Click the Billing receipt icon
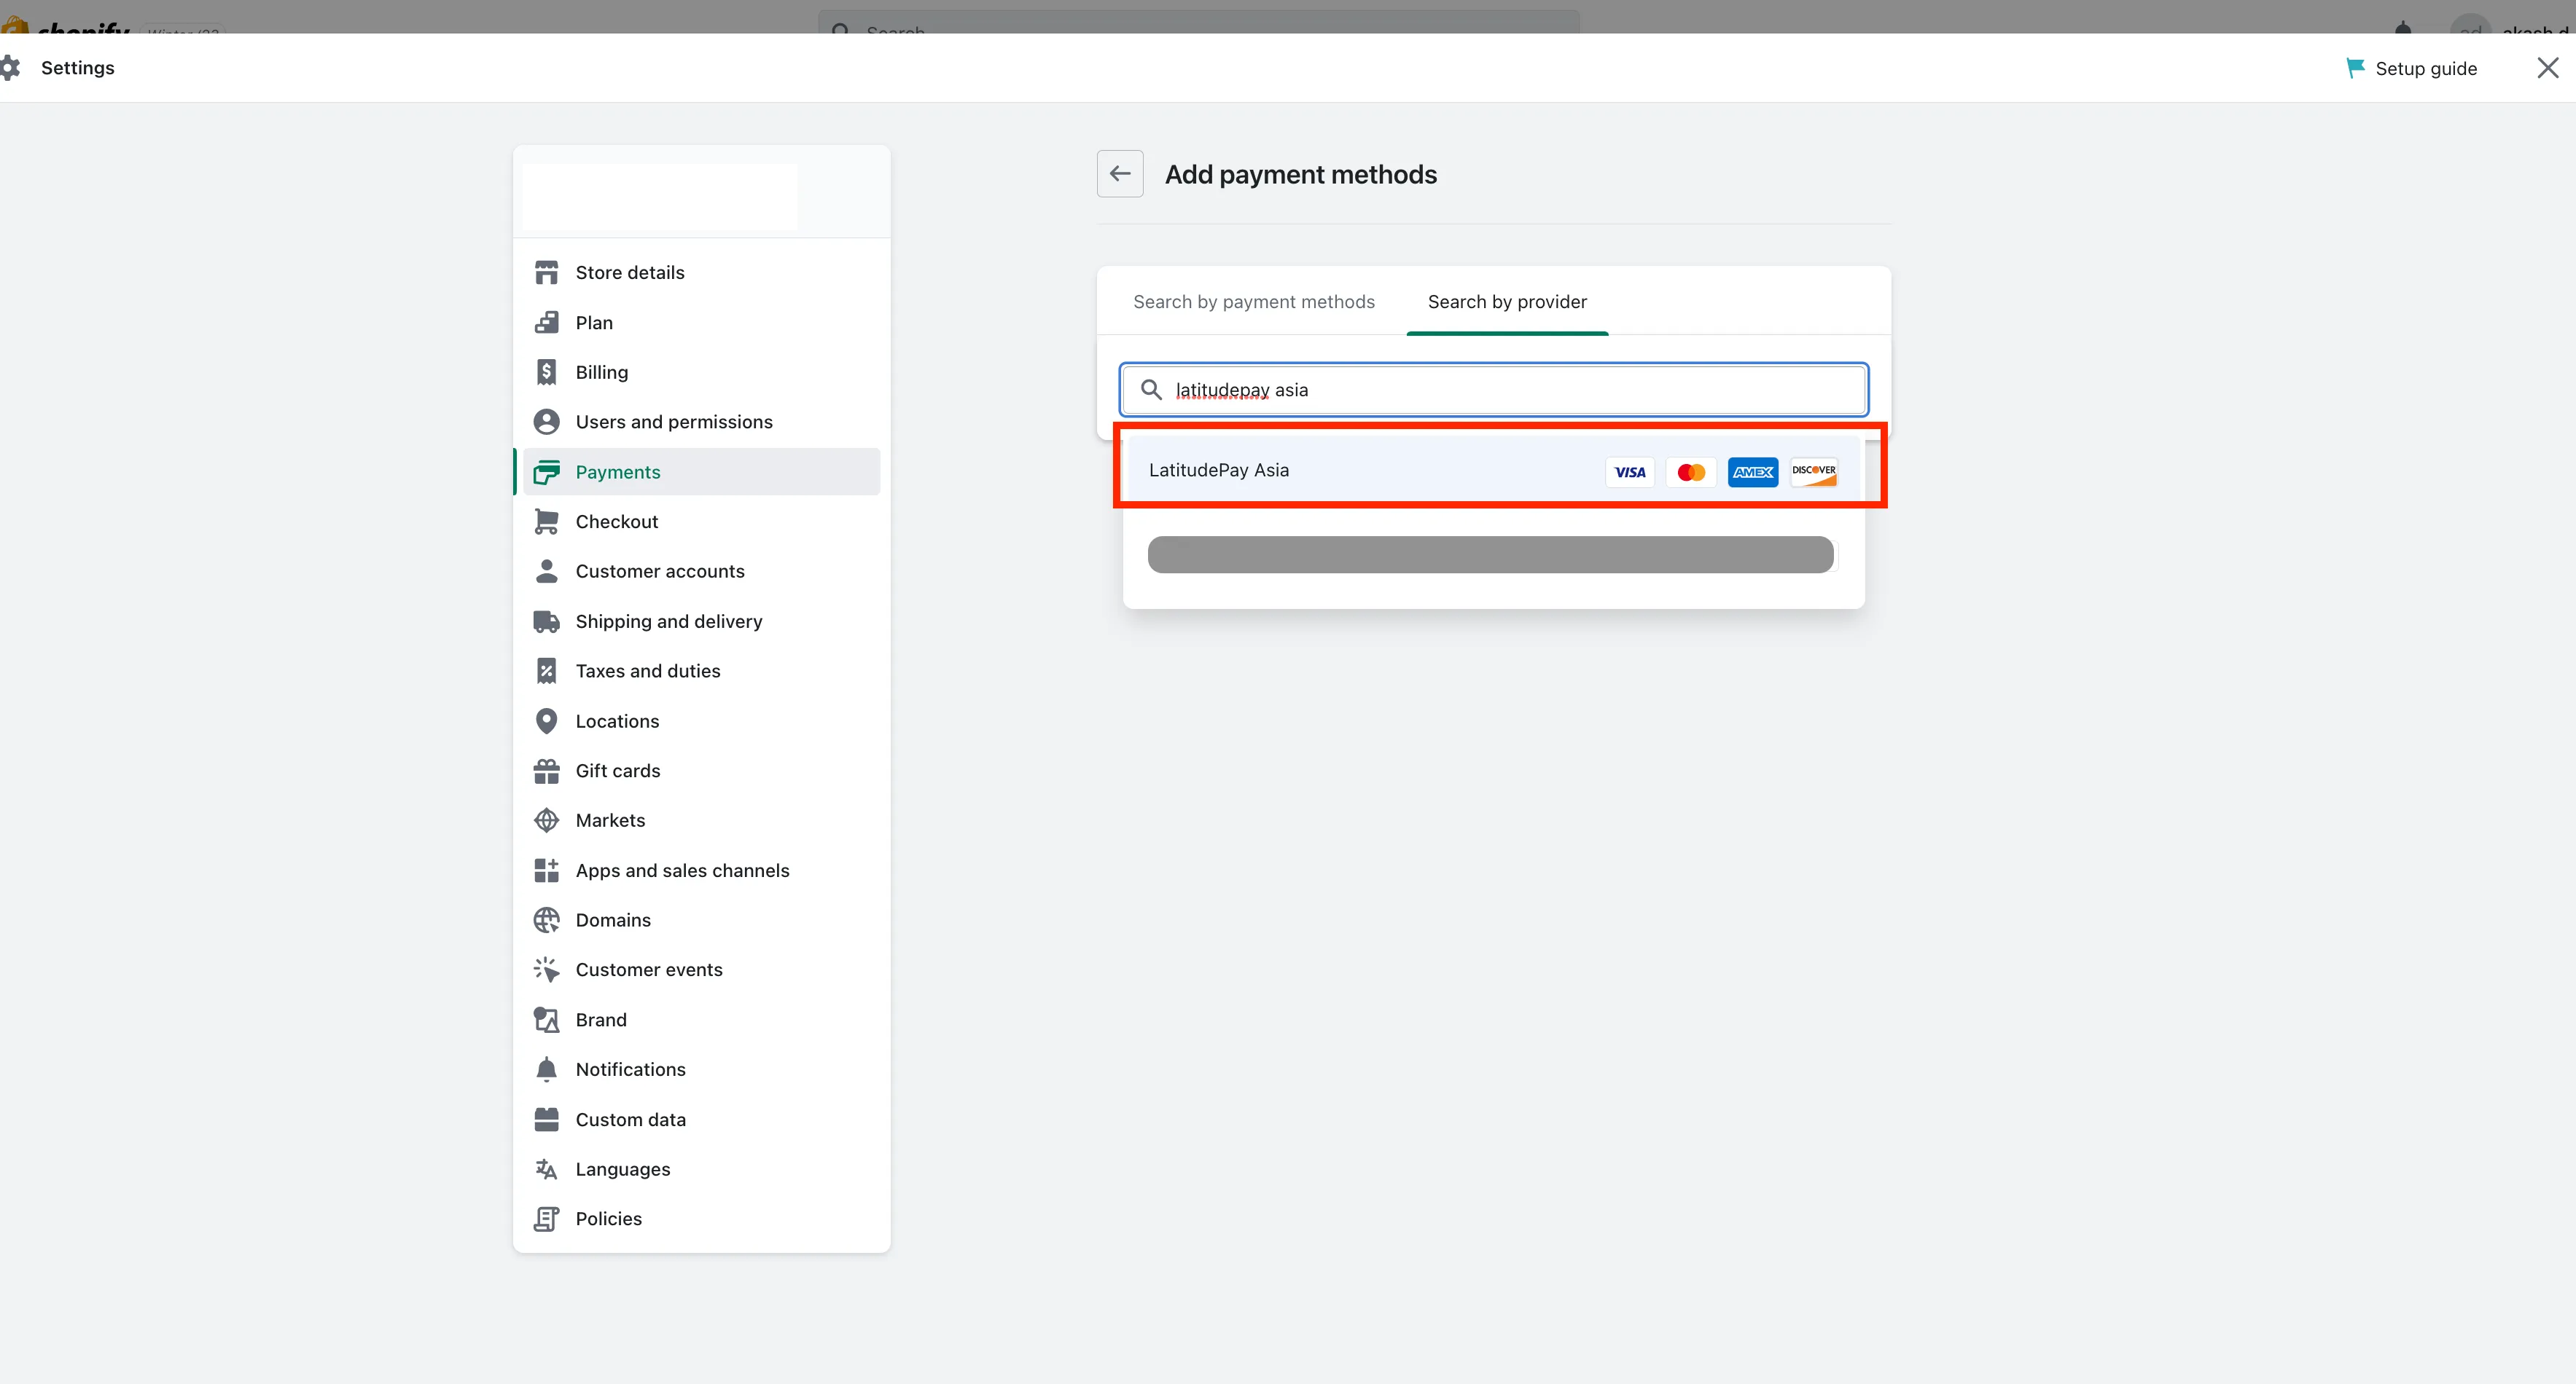This screenshot has height=1384, width=2576. click(546, 373)
